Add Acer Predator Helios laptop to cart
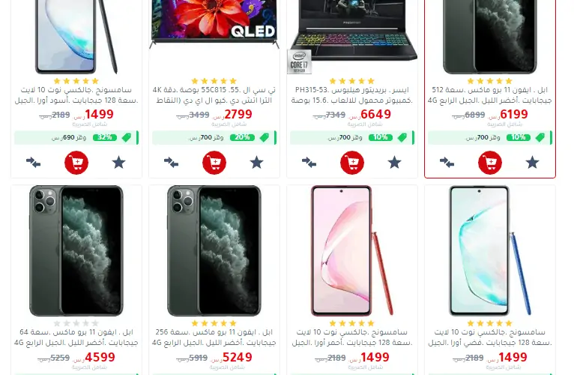574x375 pixels. point(352,163)
